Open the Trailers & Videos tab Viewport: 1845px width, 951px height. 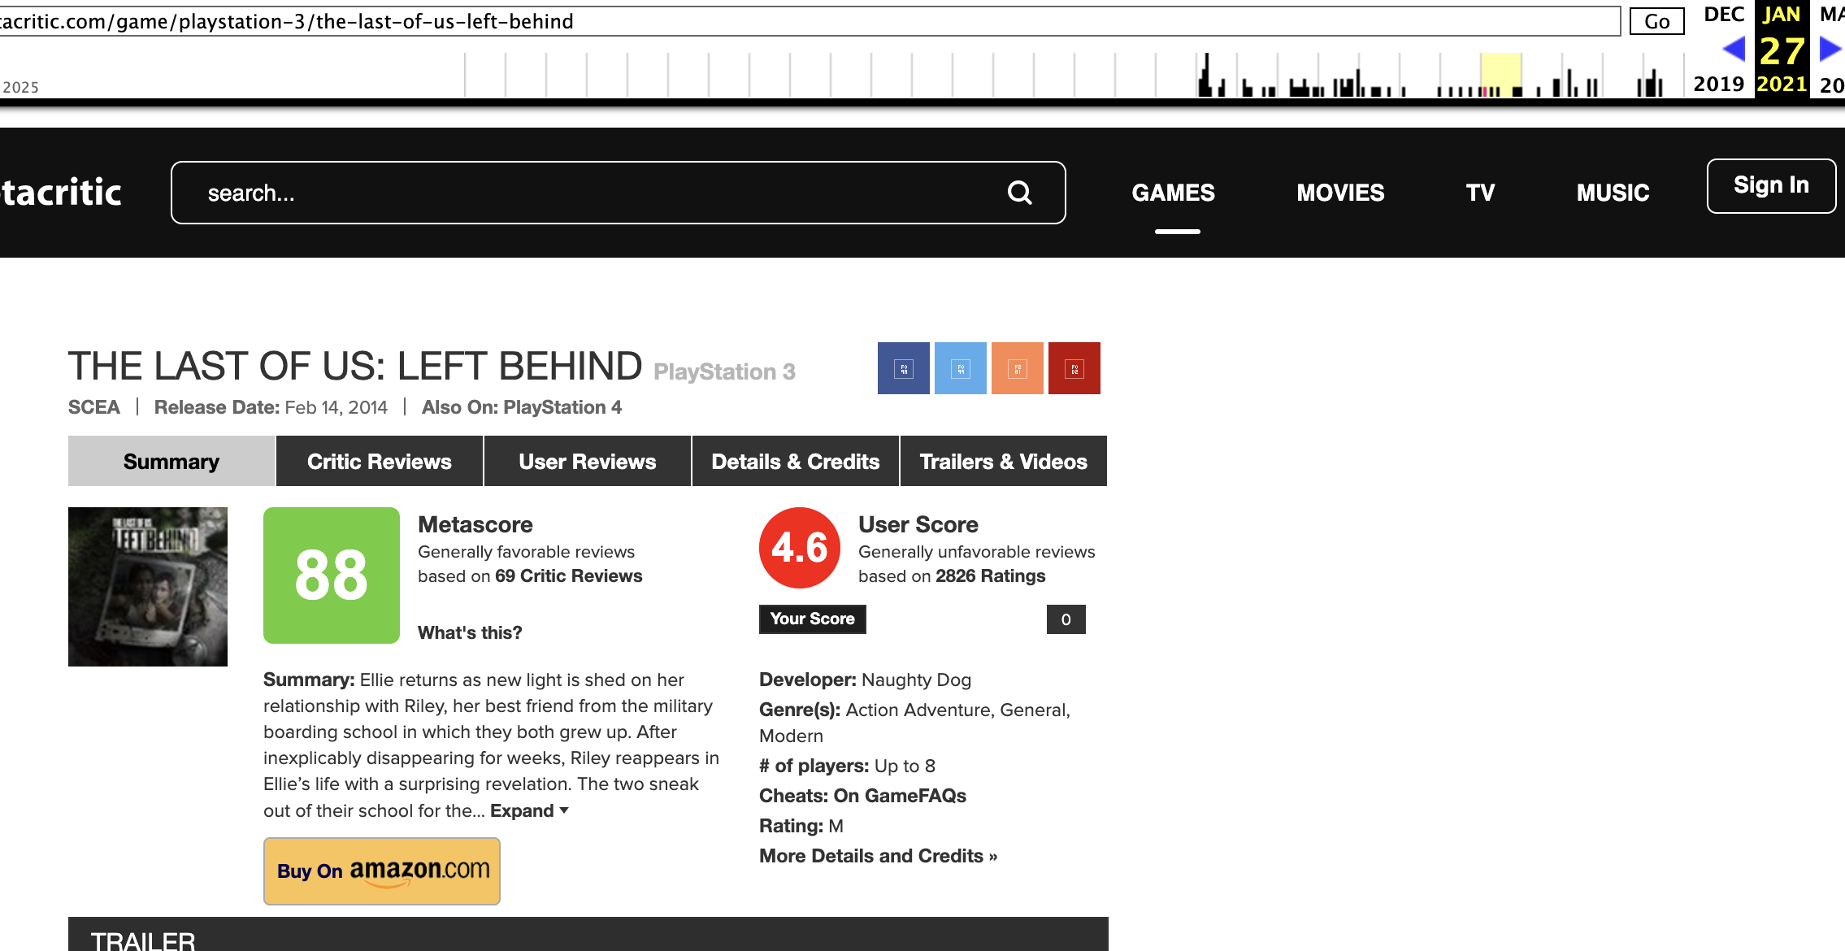[1003, 462]
